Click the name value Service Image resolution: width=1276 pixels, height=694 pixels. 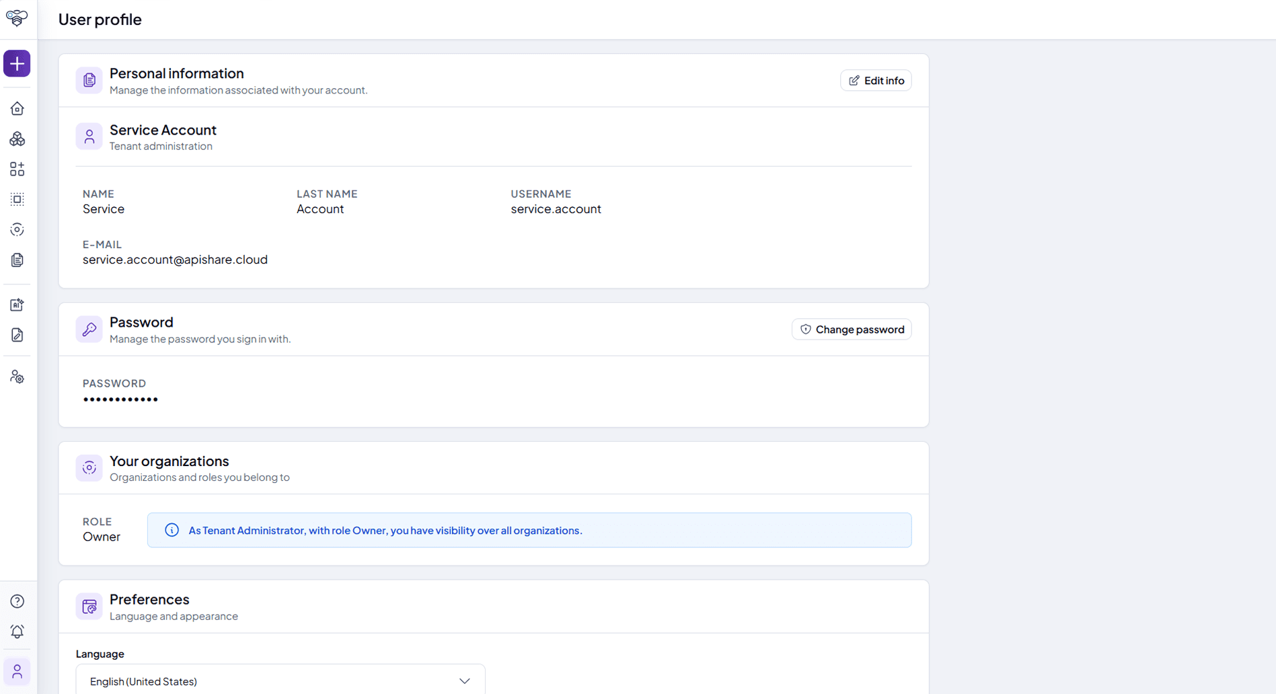(x=104, y=209)
